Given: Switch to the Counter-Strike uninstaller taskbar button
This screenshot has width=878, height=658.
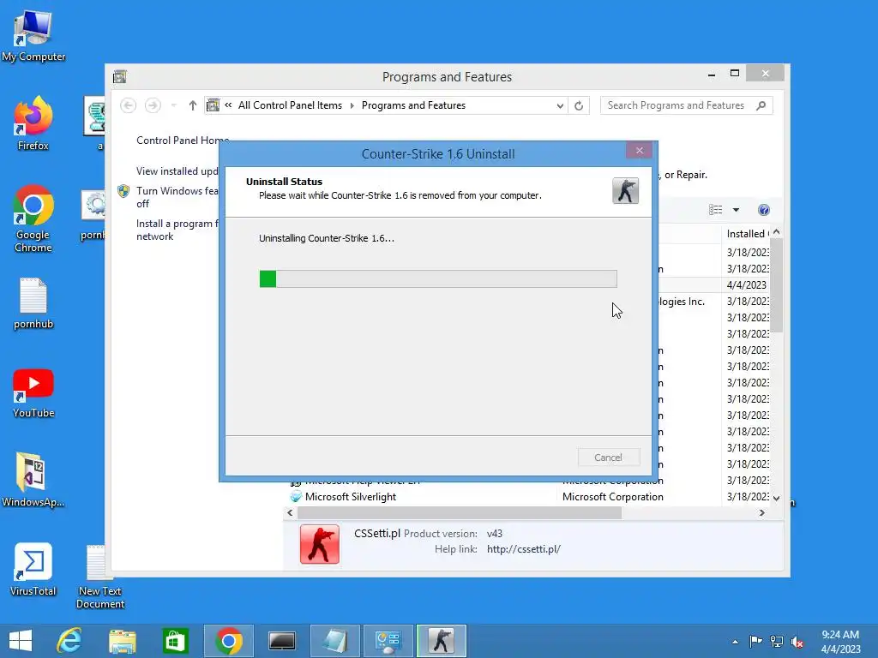Looking at the screenshot, I should (442, 641).
